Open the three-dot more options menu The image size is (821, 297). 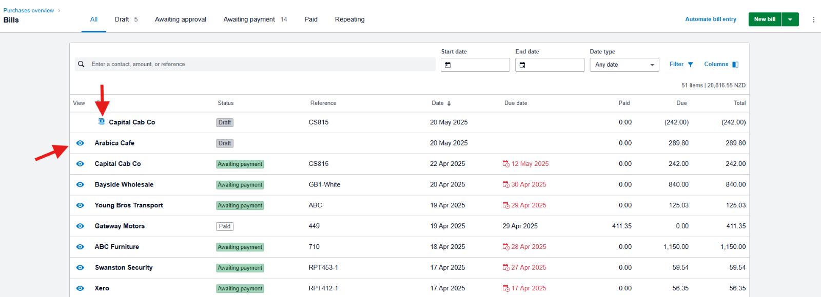click(813, 19)
